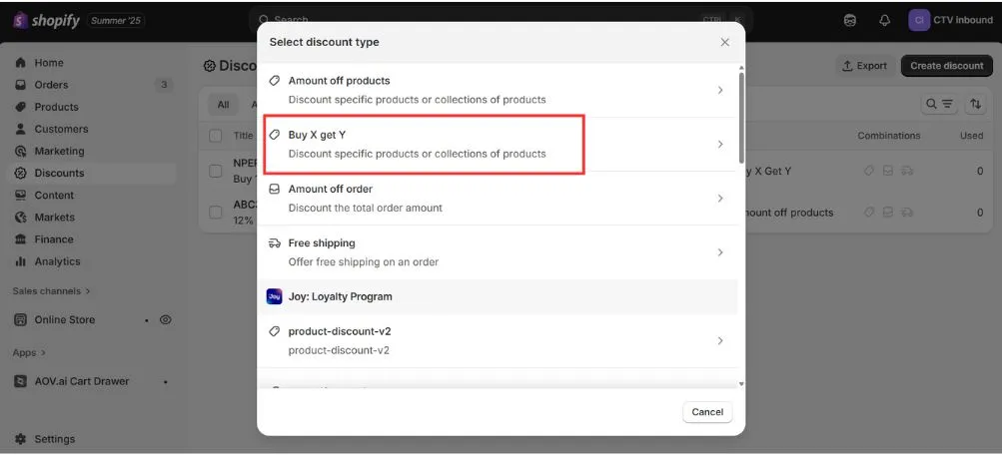Click the Summer '25 badge

point(116,20)
